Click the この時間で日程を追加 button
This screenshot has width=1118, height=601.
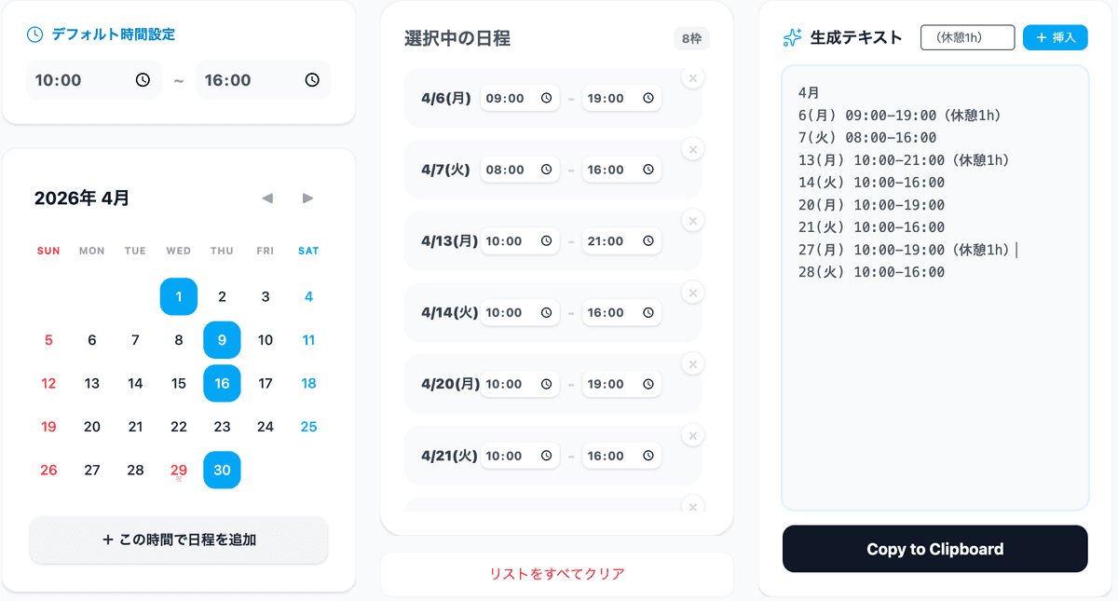(x=178, y=540)
